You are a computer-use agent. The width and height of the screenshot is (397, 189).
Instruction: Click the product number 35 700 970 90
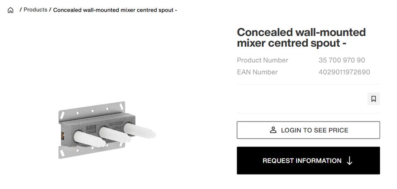pos(342,60)
